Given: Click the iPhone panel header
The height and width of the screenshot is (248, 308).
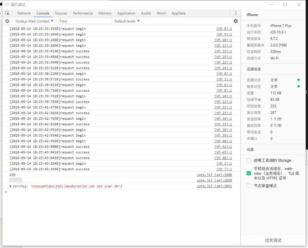Looking at the screenshot, I should (x=252, y=15).
